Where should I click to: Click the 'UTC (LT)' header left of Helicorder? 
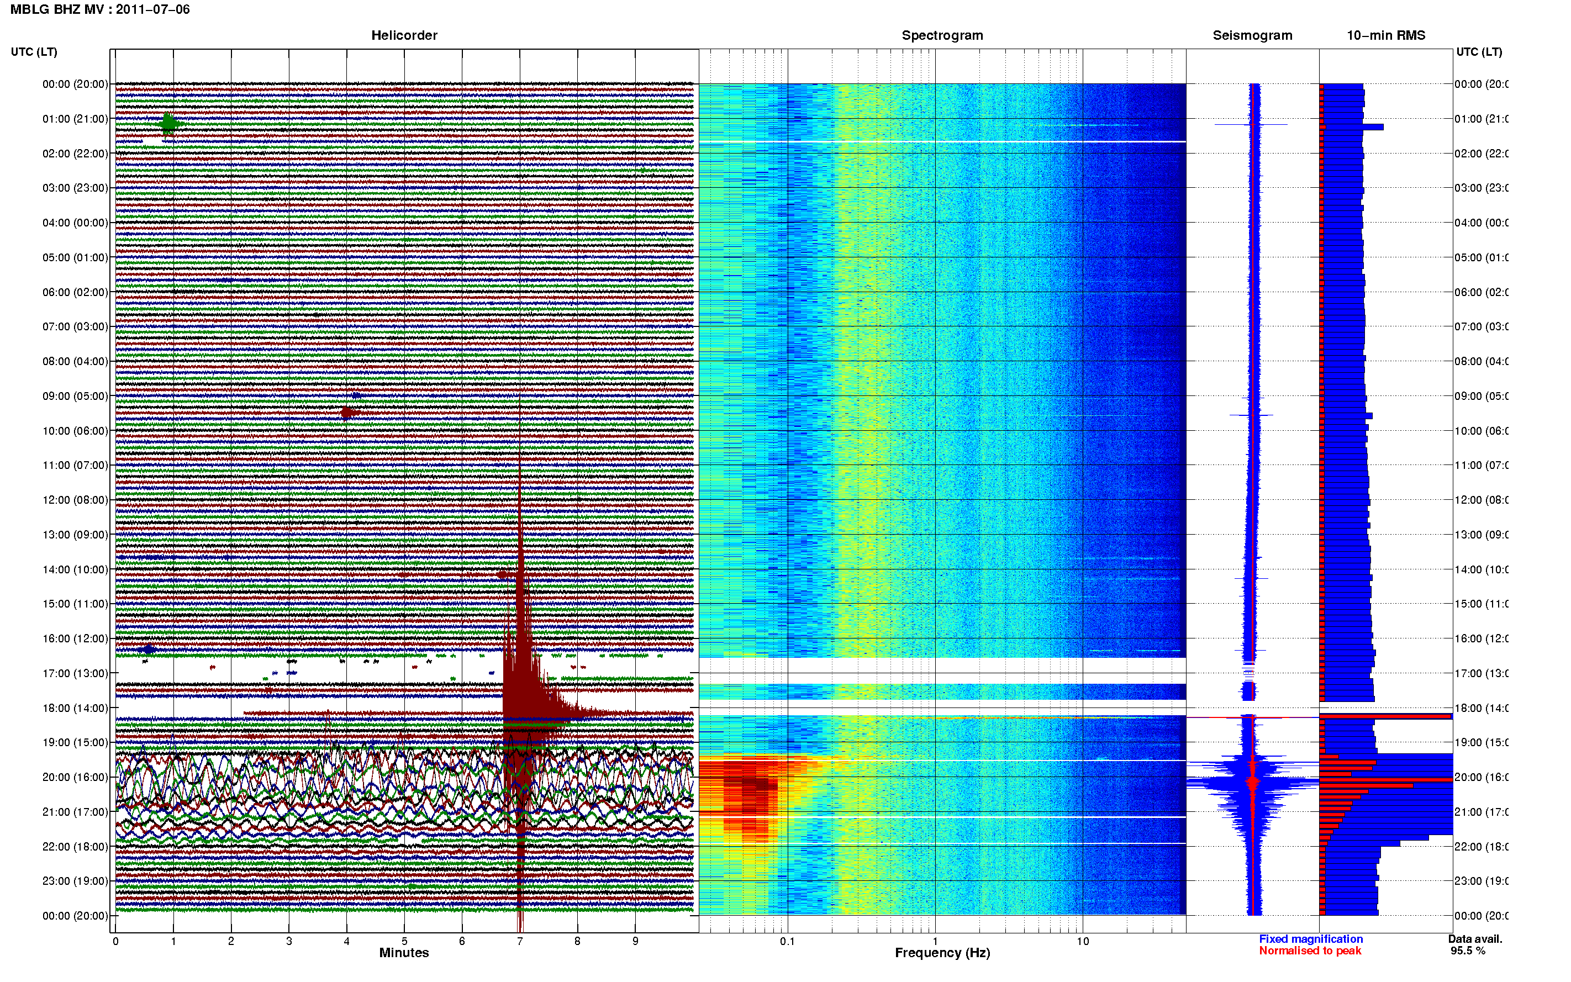(34, 52)
